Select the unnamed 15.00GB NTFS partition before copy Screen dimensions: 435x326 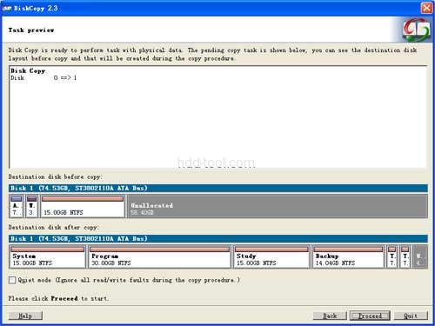click(83, 206)
